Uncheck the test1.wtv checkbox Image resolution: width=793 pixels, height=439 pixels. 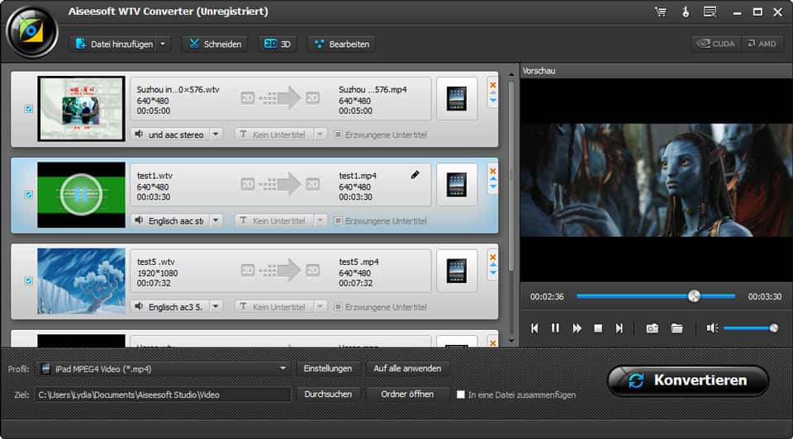pos(29,195)
